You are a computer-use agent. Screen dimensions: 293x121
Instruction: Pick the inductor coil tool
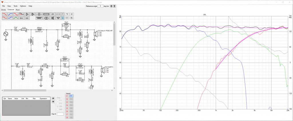click(39, 18)
